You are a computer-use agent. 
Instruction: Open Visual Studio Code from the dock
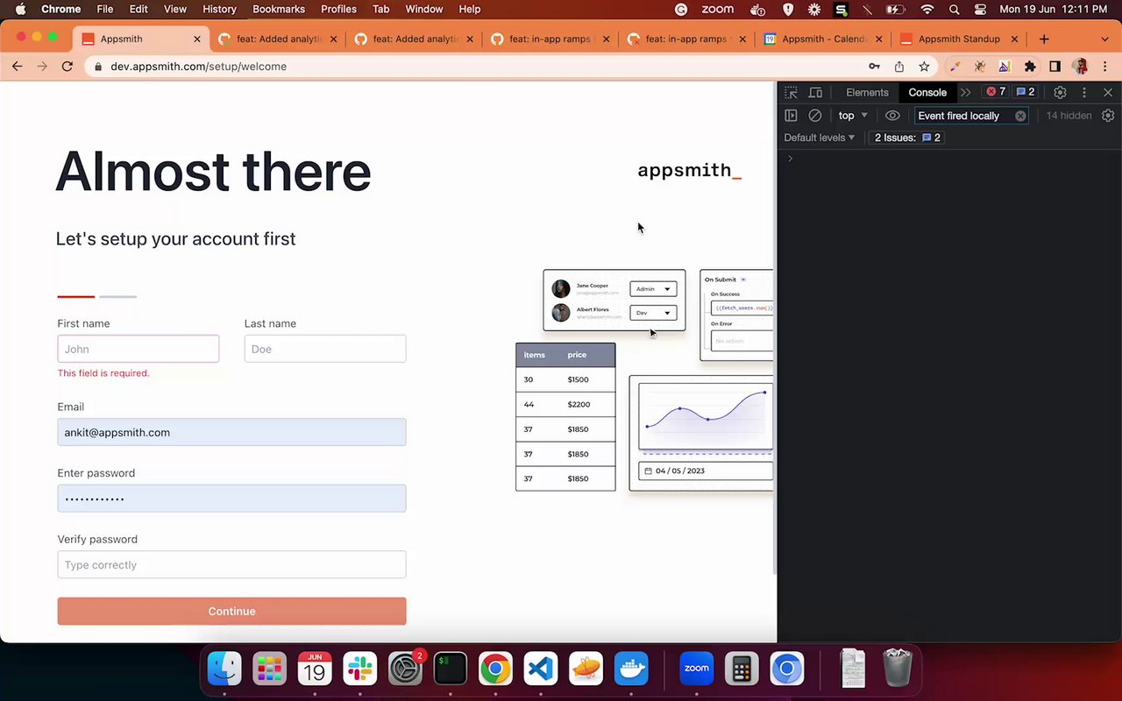click(540, 669)
